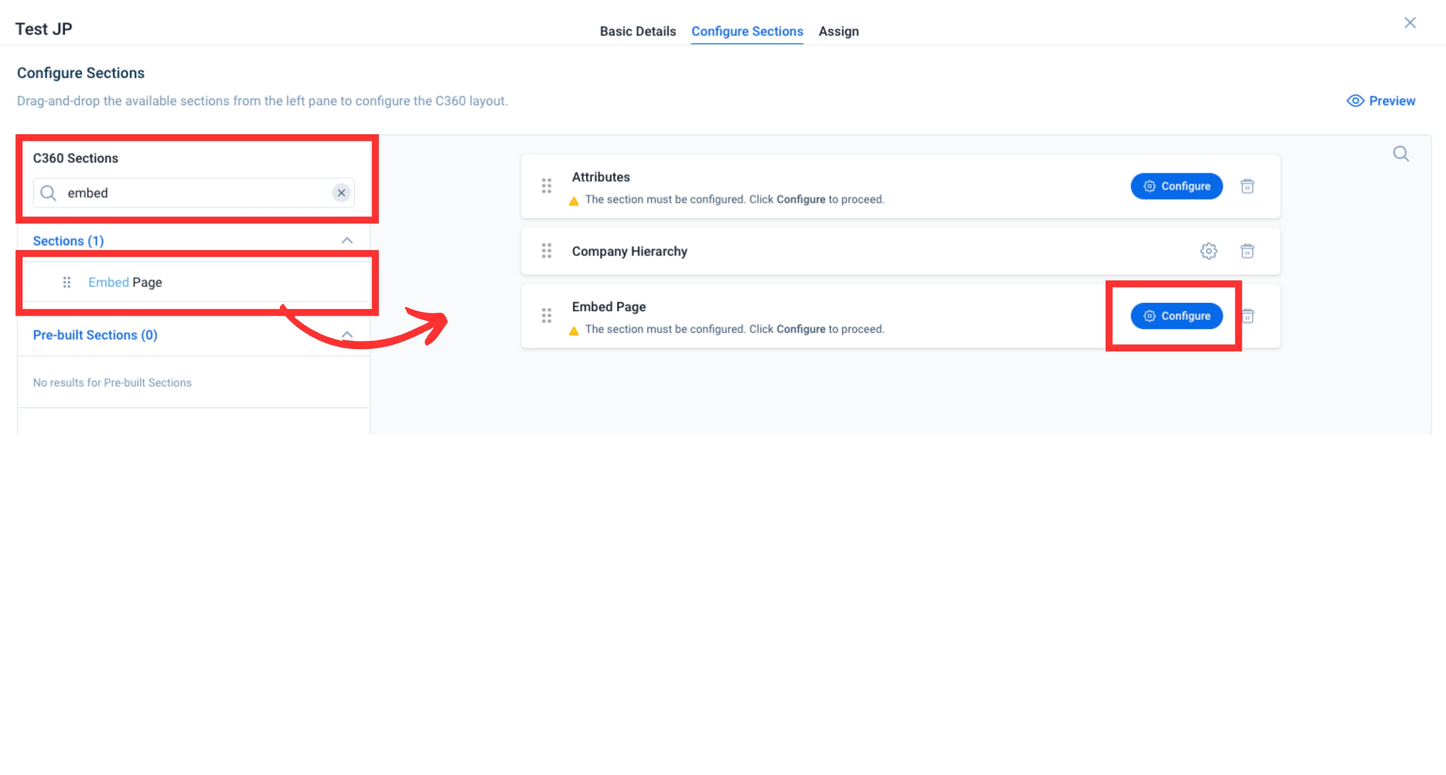
Task: Grab drag handle of Company Hierarchy row
Action: [x=546, y=251]
